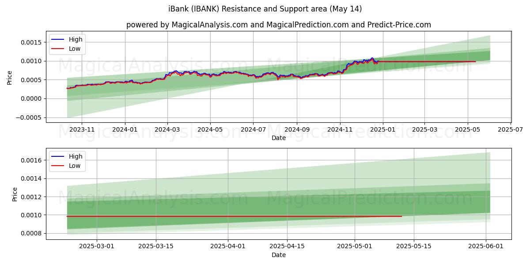This screenshot has width=530, height=265.
Task: Click the 0.0016 y-axis tick label
Action: click(32, 160)
